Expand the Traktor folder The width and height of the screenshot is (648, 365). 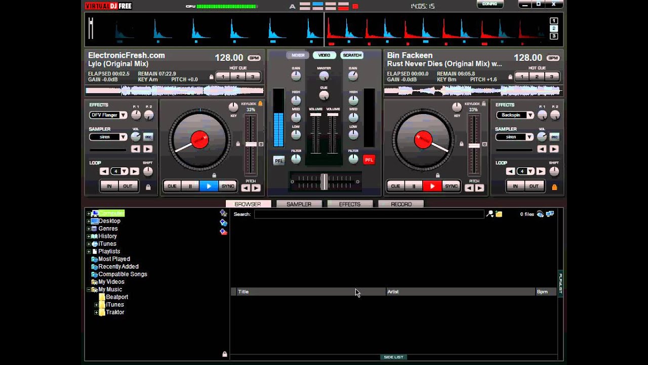point(96,312)
